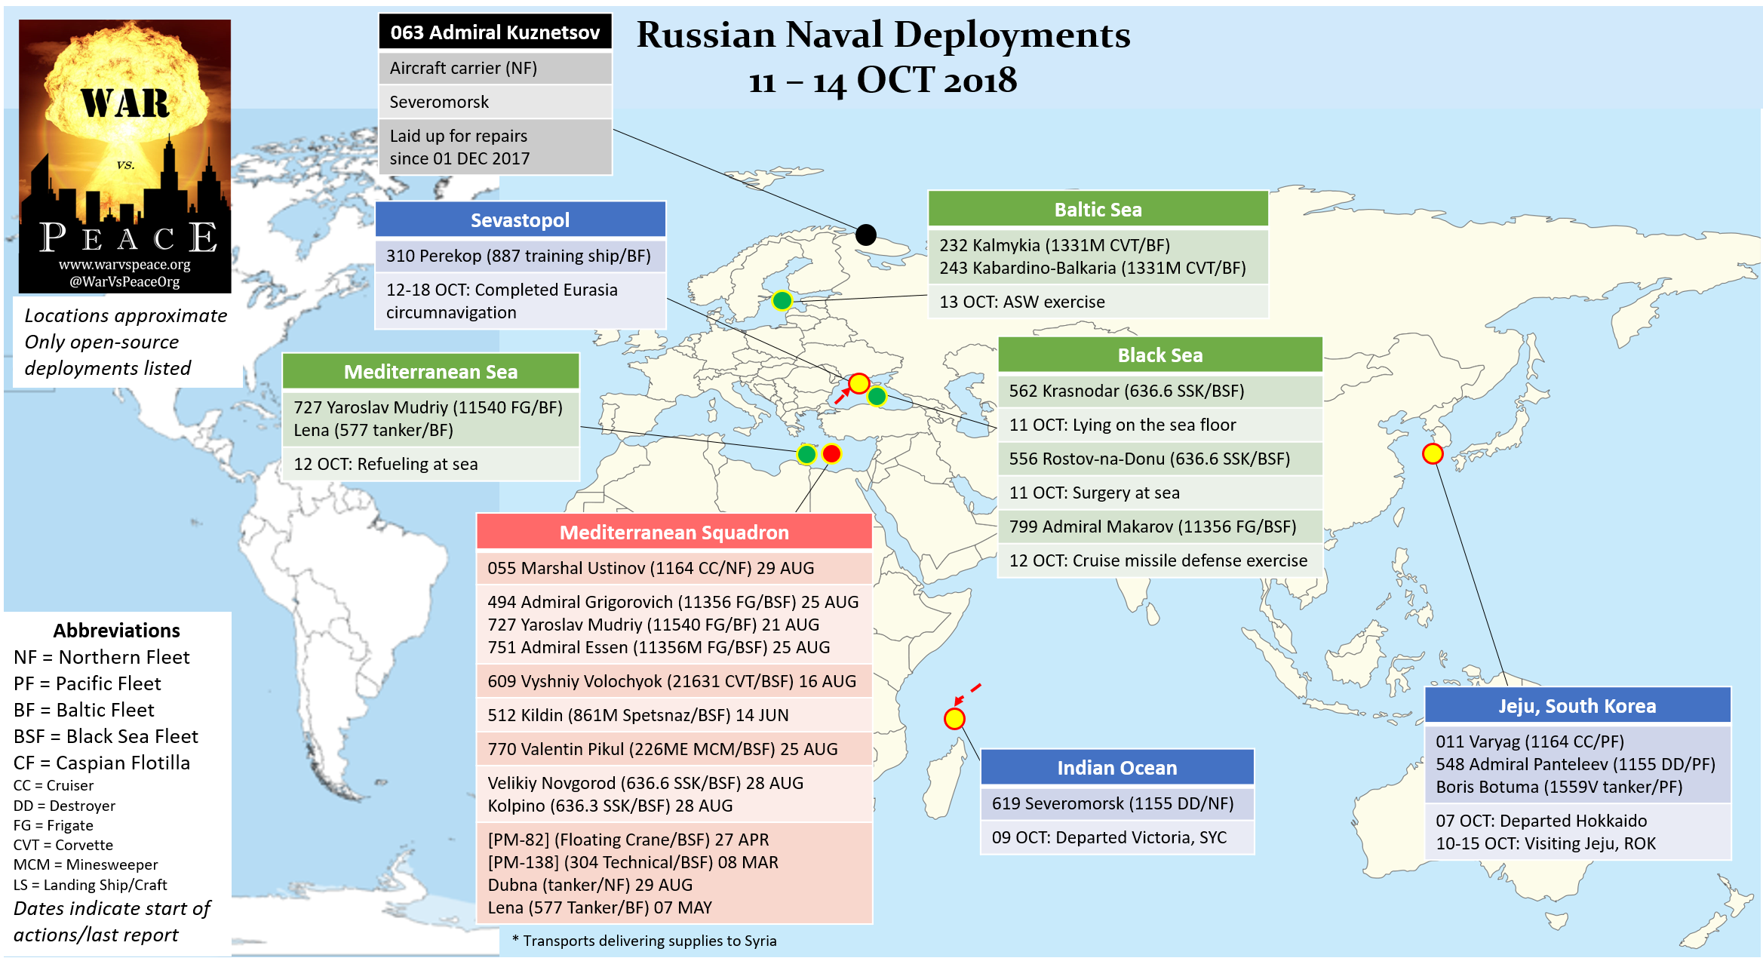Screen dimensions: 1763x961
Task: Select 609 Vyshniy Volochyok row
Action: [674, 681]
